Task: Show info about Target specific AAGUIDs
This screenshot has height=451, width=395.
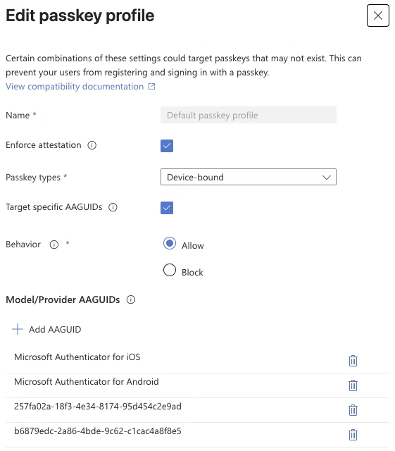Action: click(113, 207)
